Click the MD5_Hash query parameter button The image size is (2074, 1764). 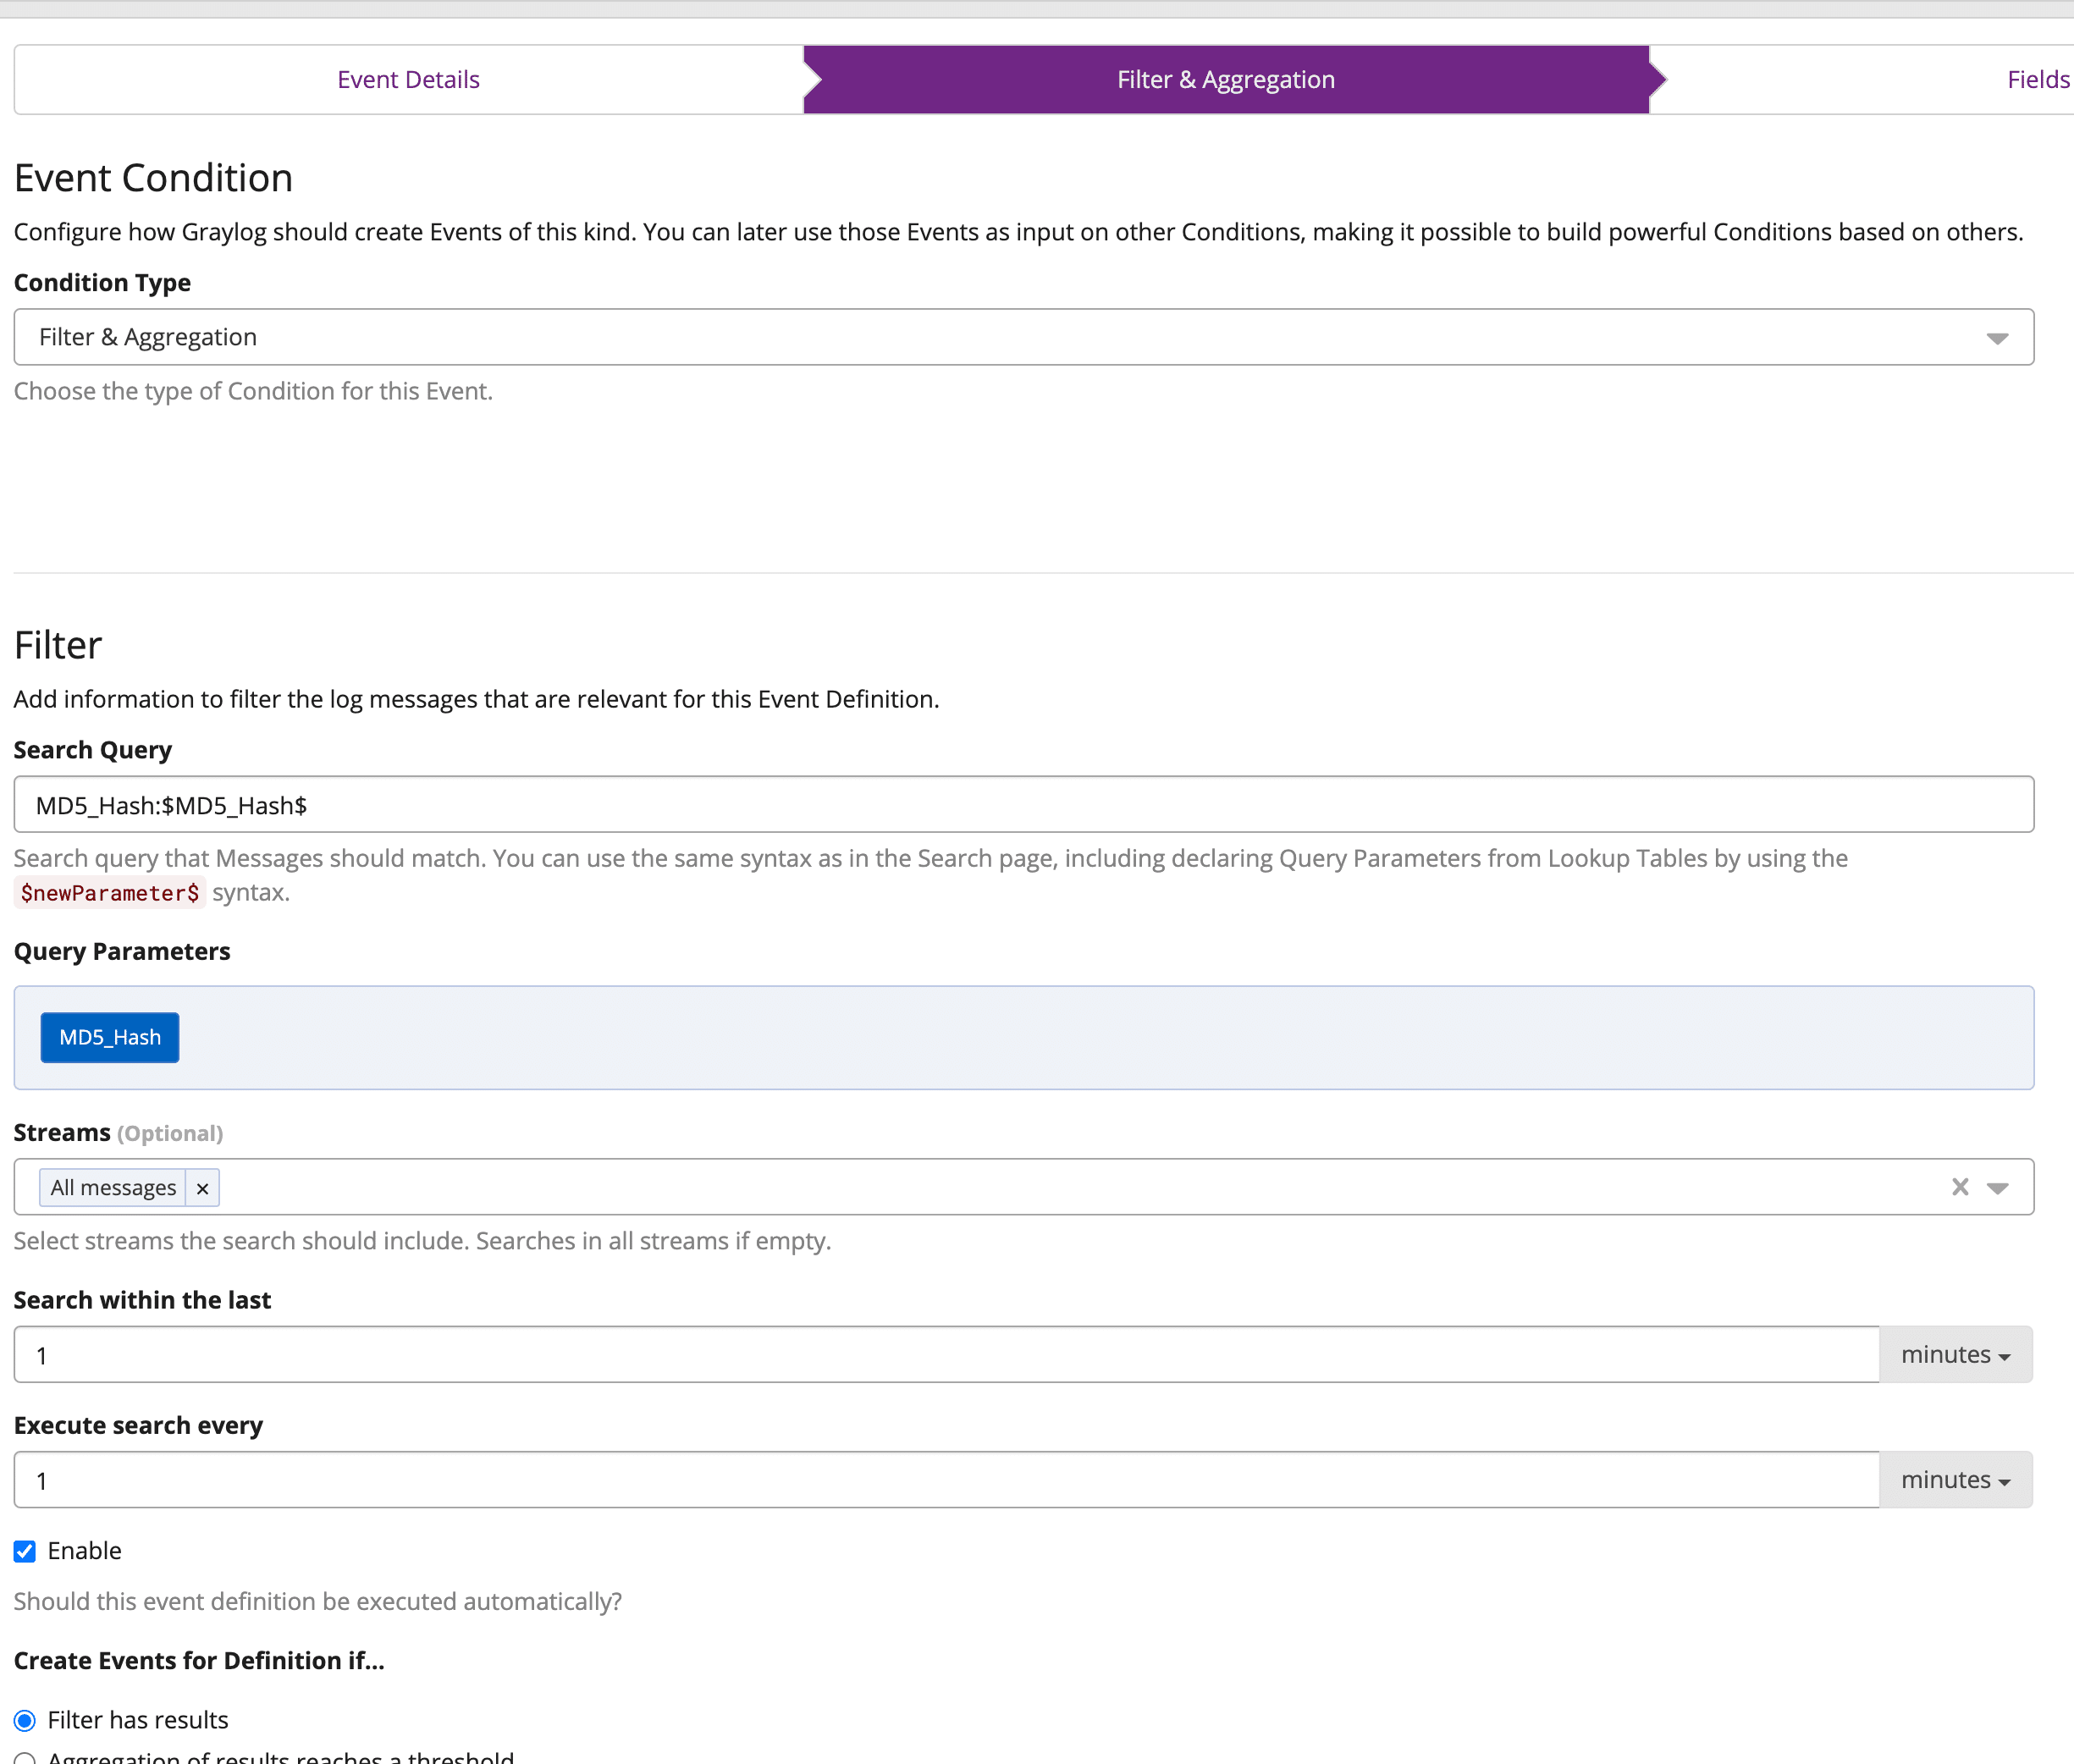(x=110, y=1037)
